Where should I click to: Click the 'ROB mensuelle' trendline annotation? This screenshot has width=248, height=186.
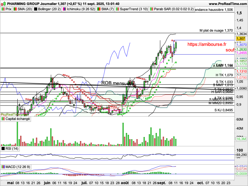pos(117,83)
